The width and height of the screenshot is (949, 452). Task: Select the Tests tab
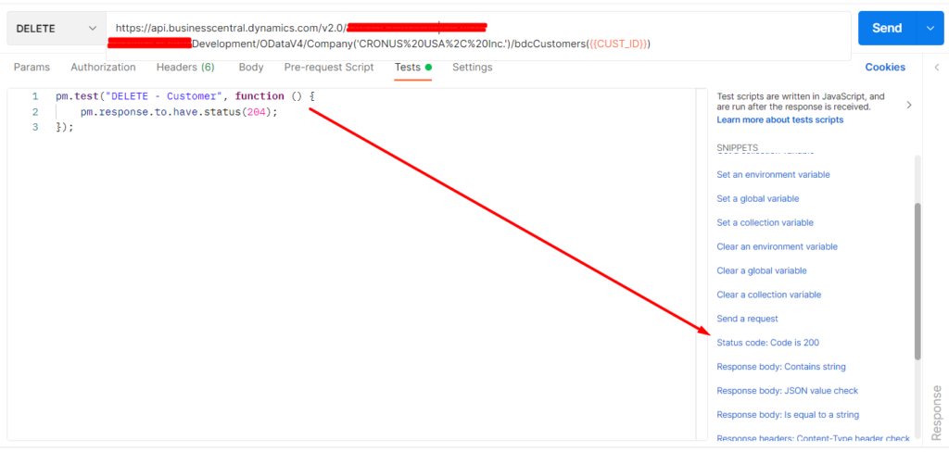tap(412, 68)
